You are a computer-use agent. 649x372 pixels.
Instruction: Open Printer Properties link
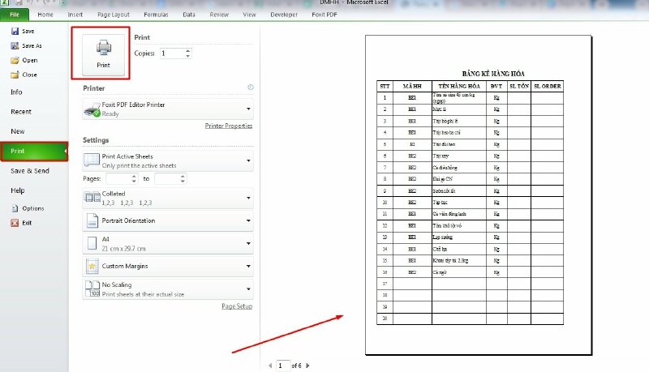coord(229,126)
